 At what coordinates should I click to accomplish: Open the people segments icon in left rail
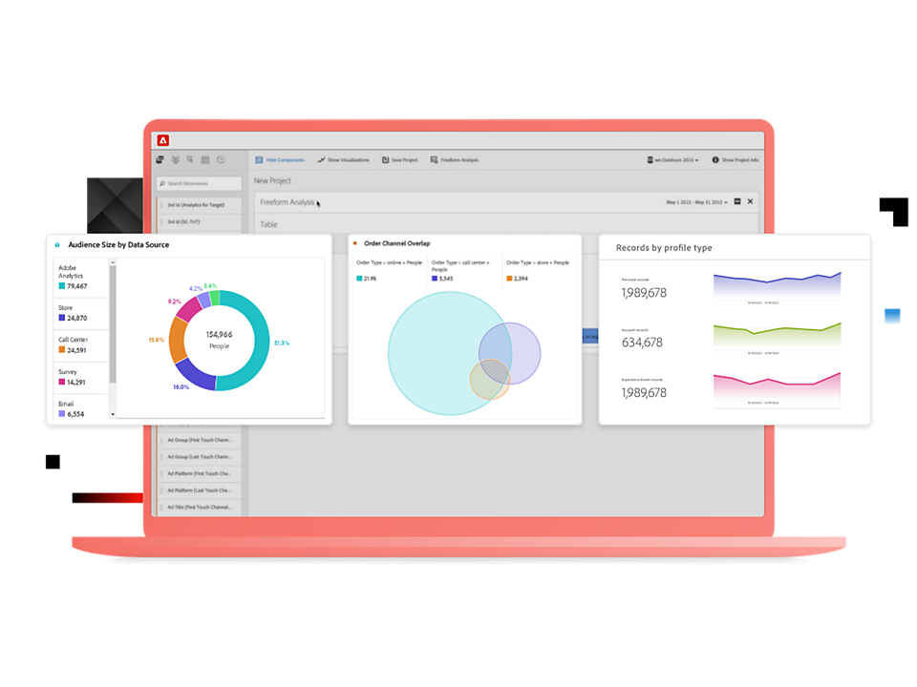(176, 159)
